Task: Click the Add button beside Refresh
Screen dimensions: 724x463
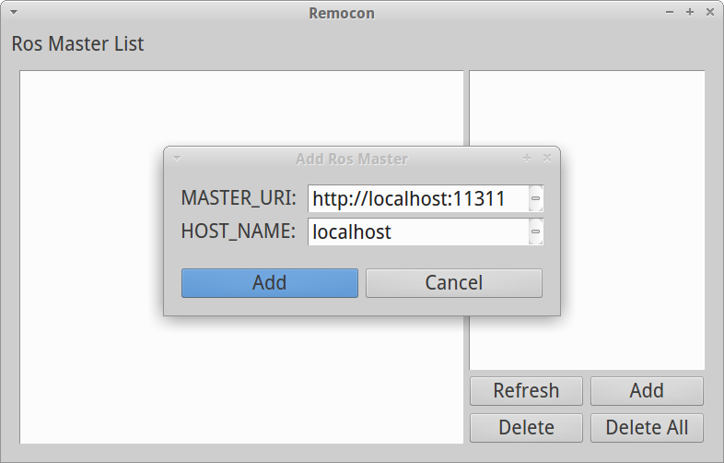Action: (647, 390)
